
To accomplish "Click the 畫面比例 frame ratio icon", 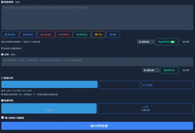I will (2, 78).
